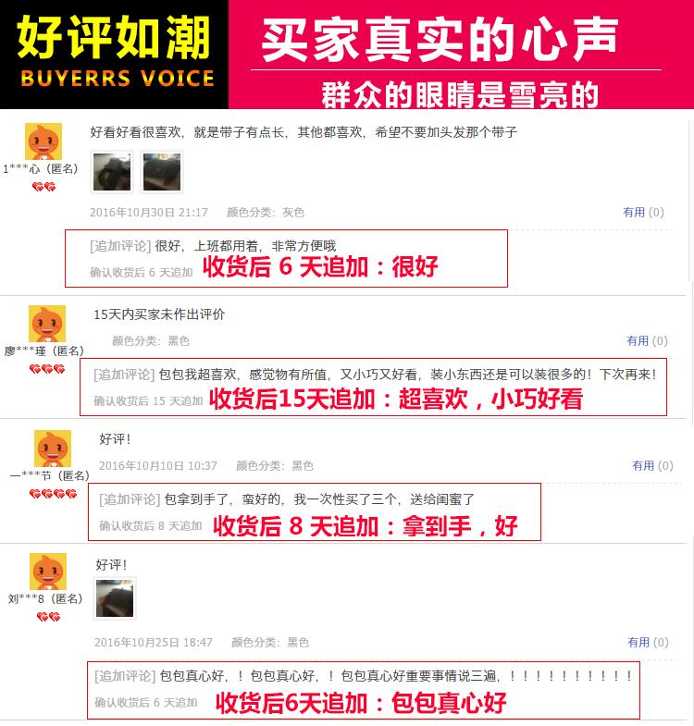Open the photo thumbnail in 刘***8's review

tap(115, 598)
